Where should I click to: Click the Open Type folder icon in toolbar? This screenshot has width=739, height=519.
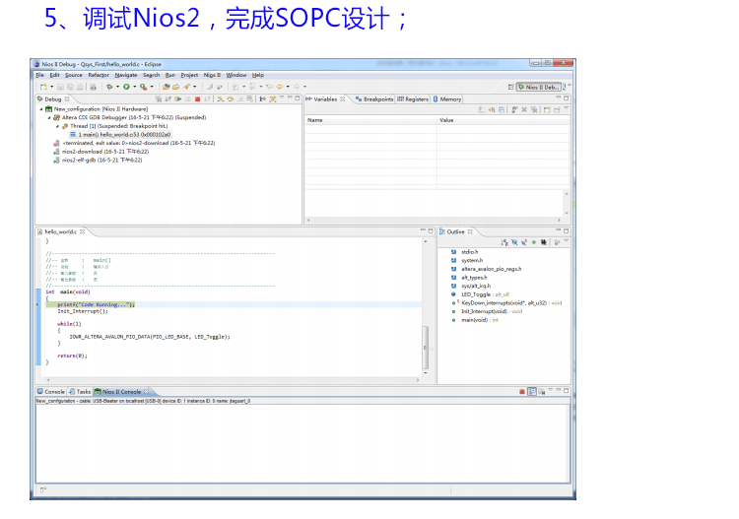click(x=166, y=87)
